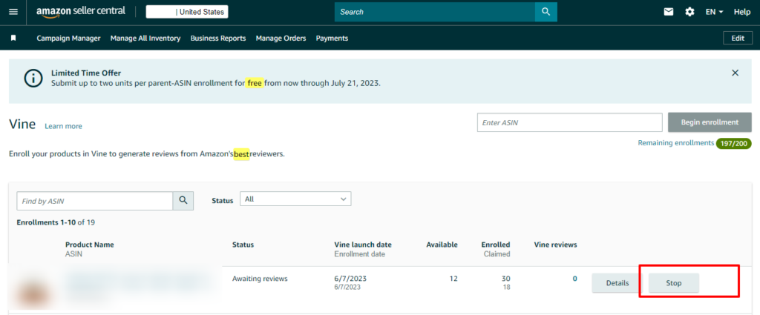This screenshot has height=315, width=760.
Task: Click the magnifier search button in header
Action: tap(546, 12)
